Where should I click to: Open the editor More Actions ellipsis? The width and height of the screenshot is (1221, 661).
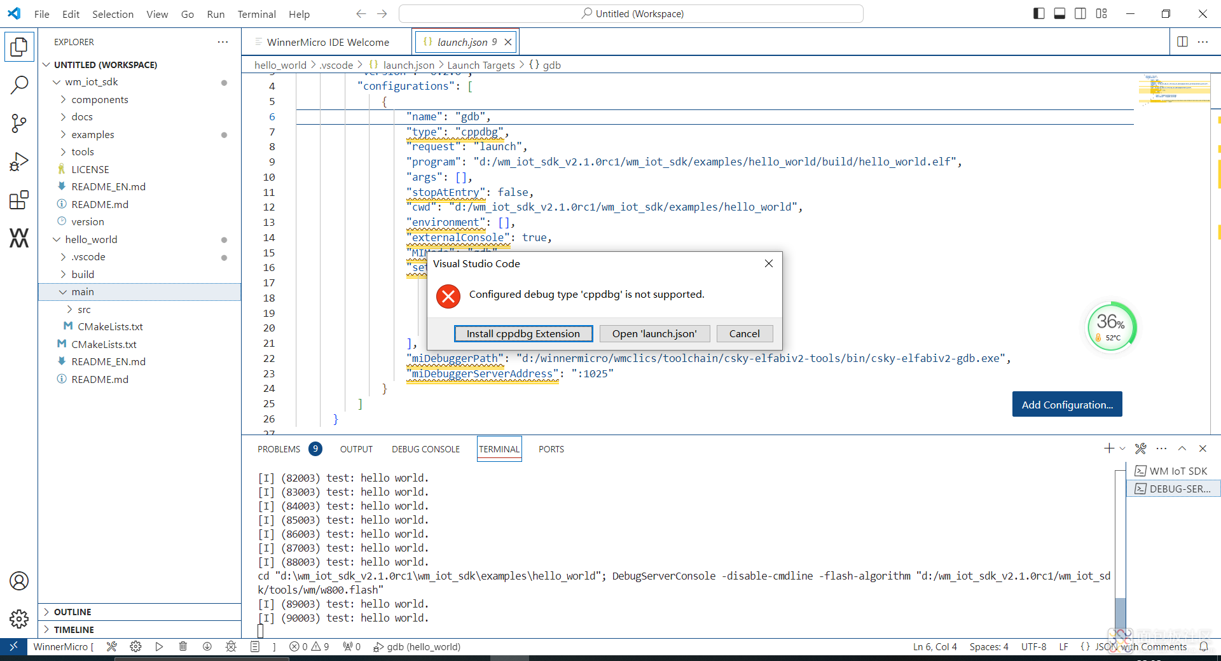click(x=1203, y=42)
